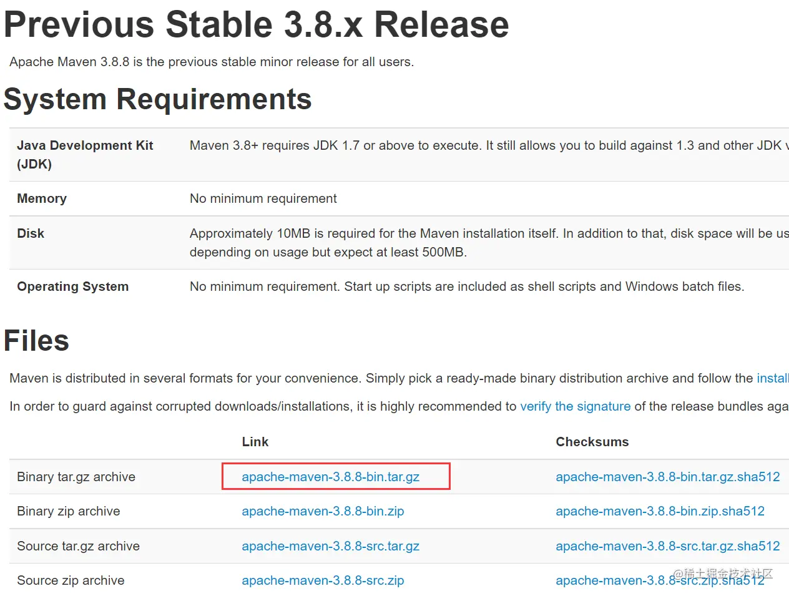
Task: Click the "Link" column header
Action: point(255,442)
